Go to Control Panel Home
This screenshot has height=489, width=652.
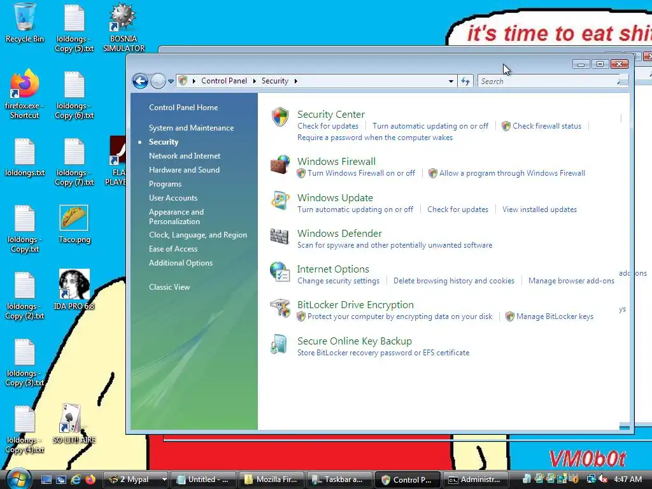pyautogui.click(x=183, y=108)
